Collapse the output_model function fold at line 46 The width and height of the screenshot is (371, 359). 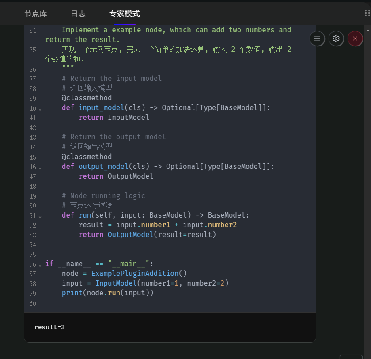coord(40,168)
